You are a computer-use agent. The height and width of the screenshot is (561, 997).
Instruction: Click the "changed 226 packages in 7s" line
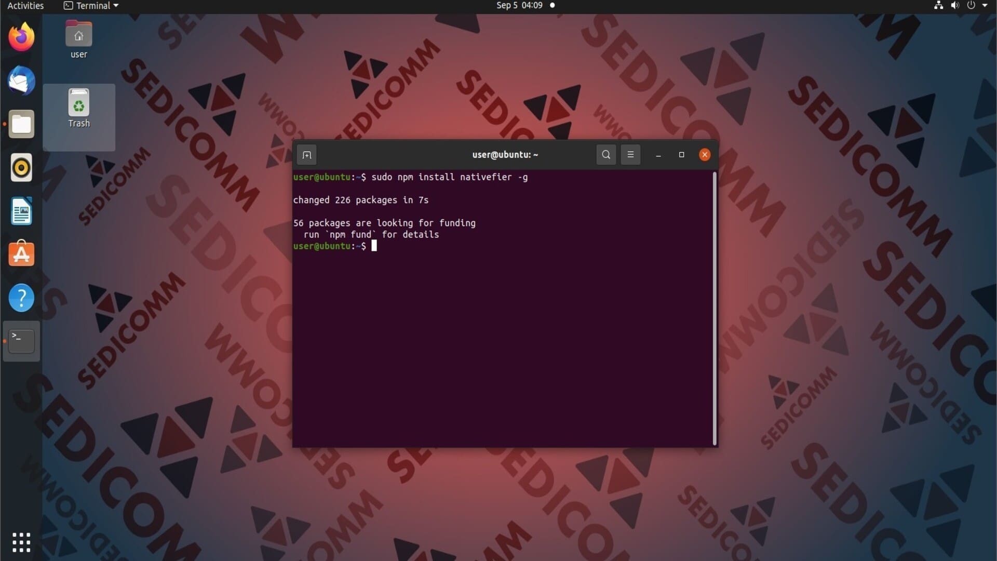coord(361,200)
